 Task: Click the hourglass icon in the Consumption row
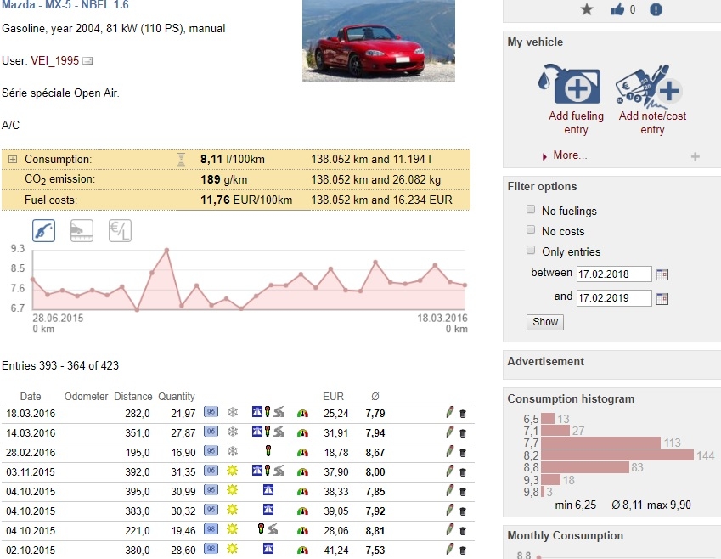(181, 160)
